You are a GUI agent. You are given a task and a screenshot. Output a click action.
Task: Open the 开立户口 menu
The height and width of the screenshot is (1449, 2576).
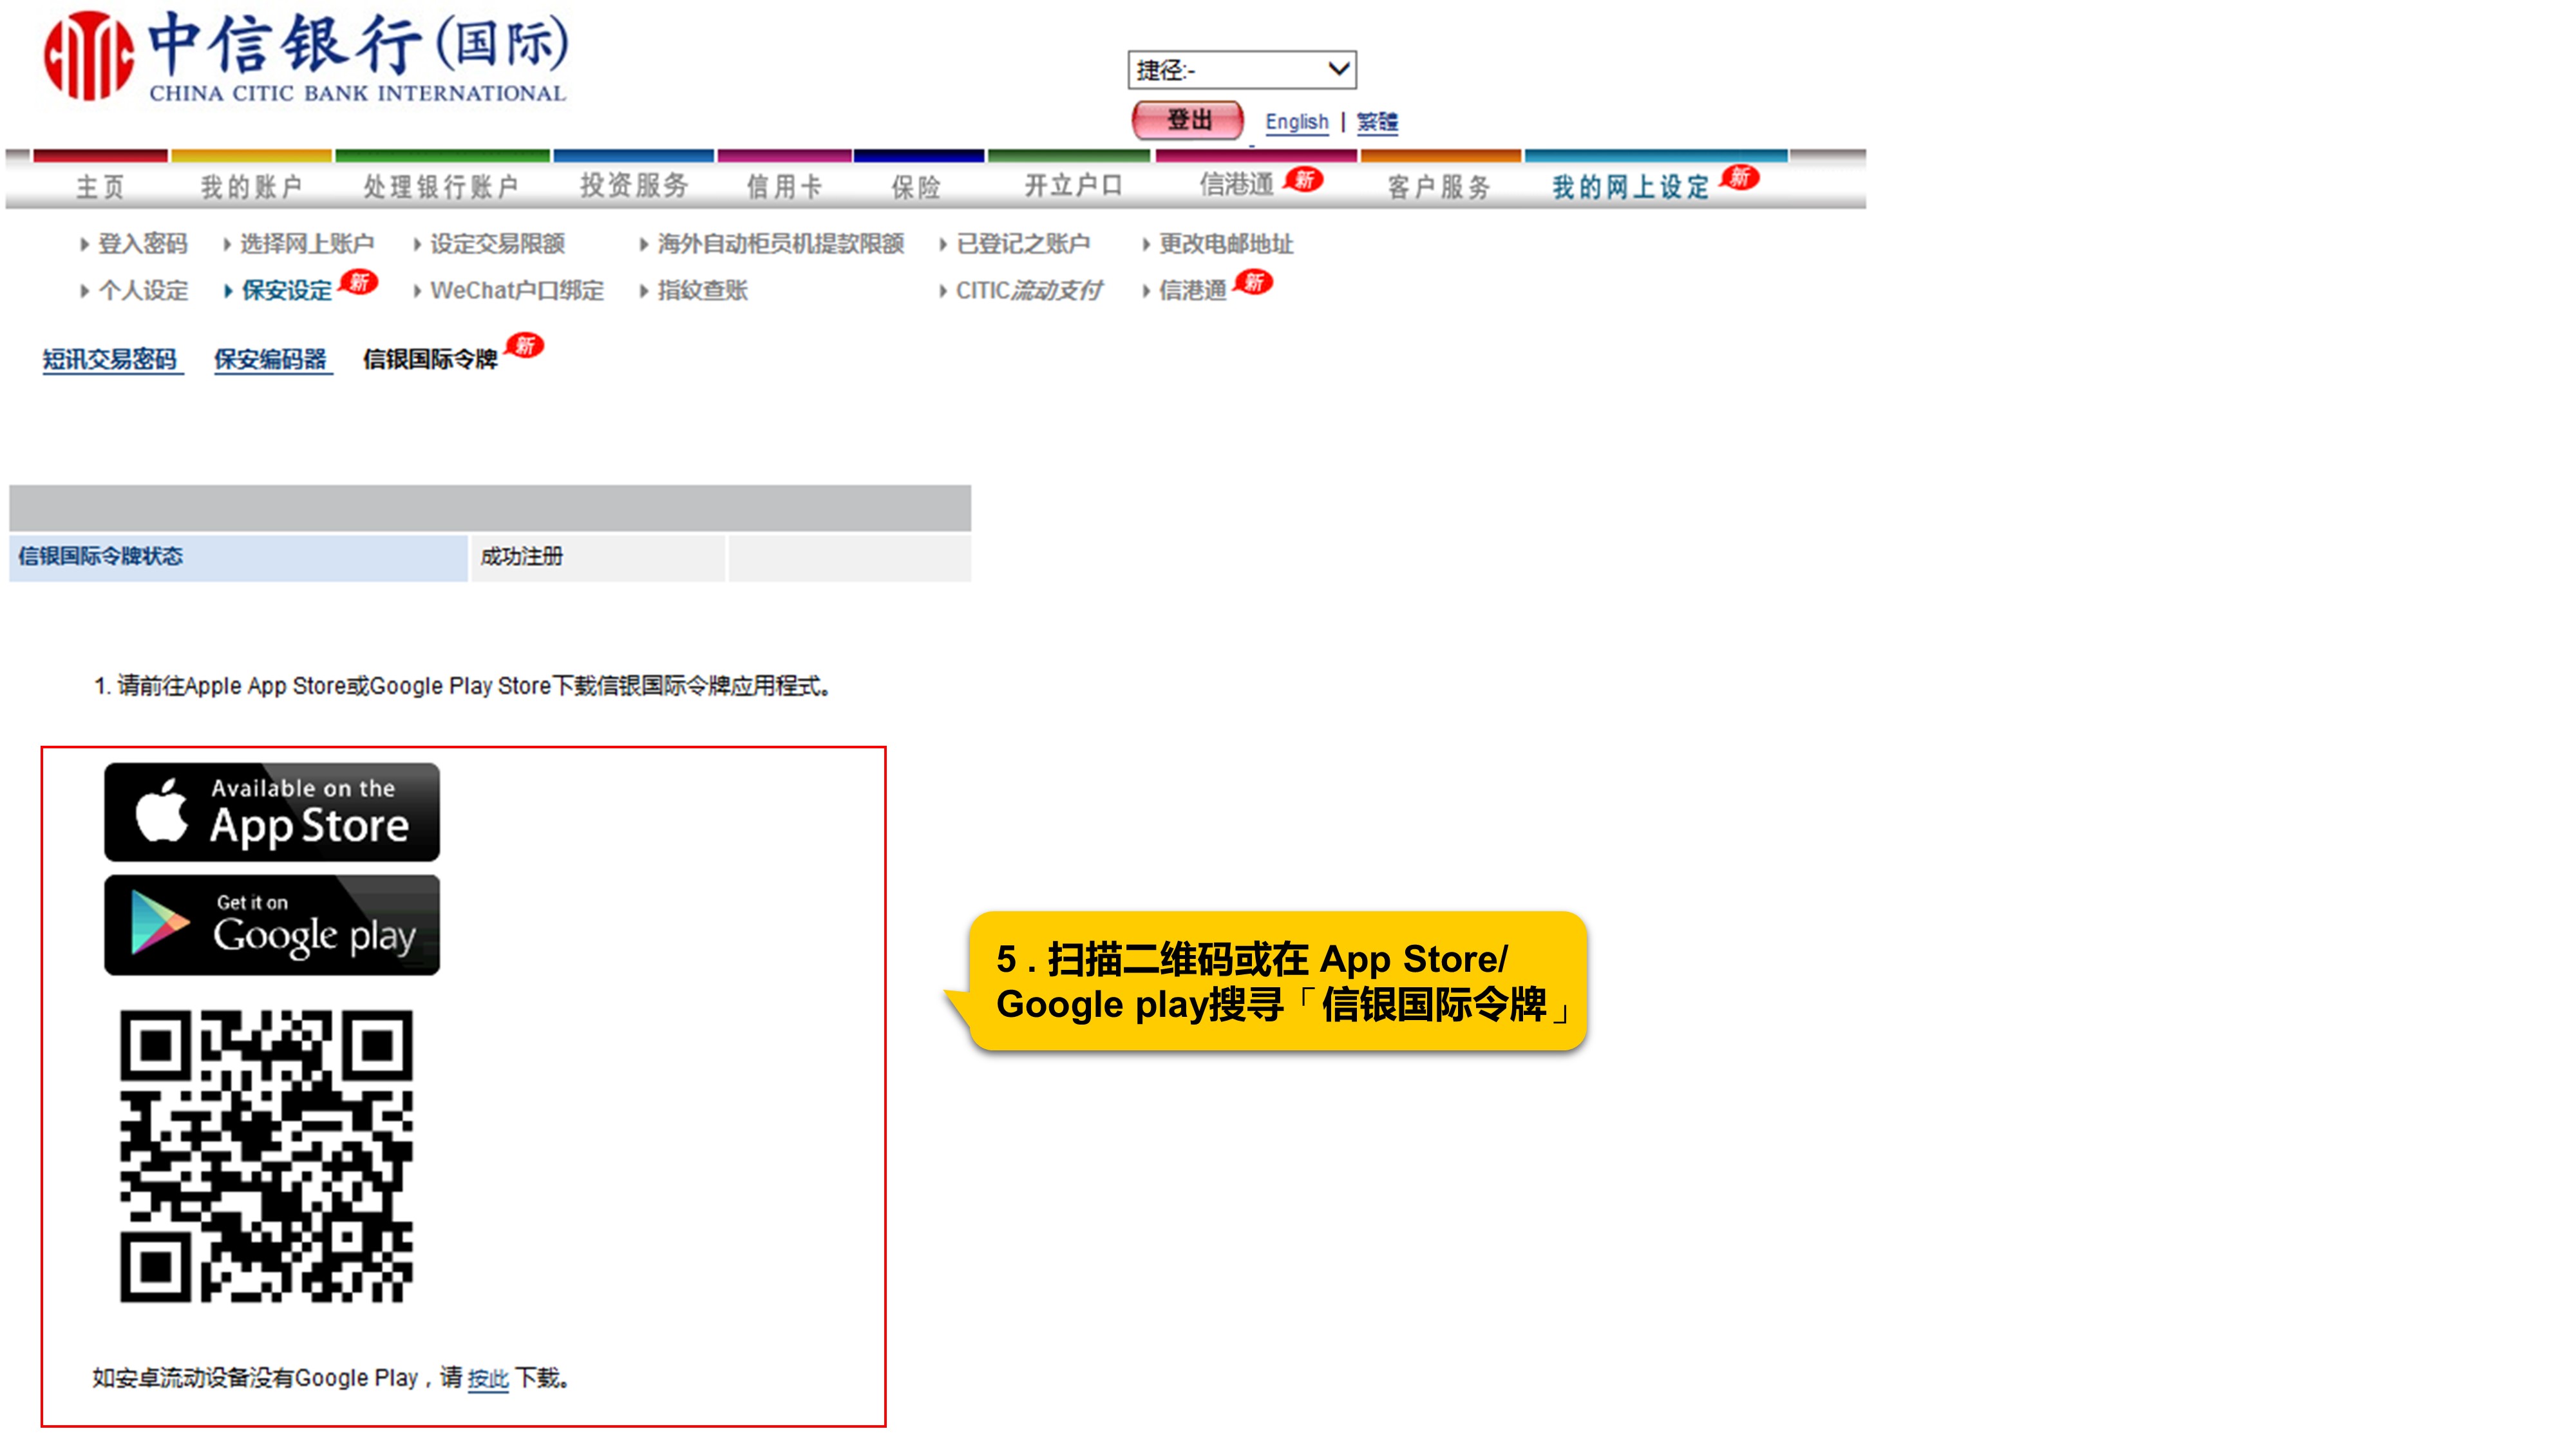1073,186
